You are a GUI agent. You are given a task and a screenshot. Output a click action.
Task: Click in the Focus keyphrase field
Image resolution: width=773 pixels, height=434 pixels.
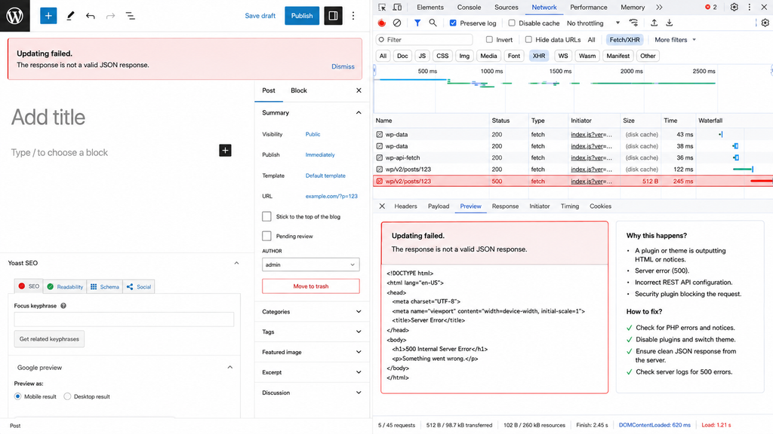click(x=124, y=319)
